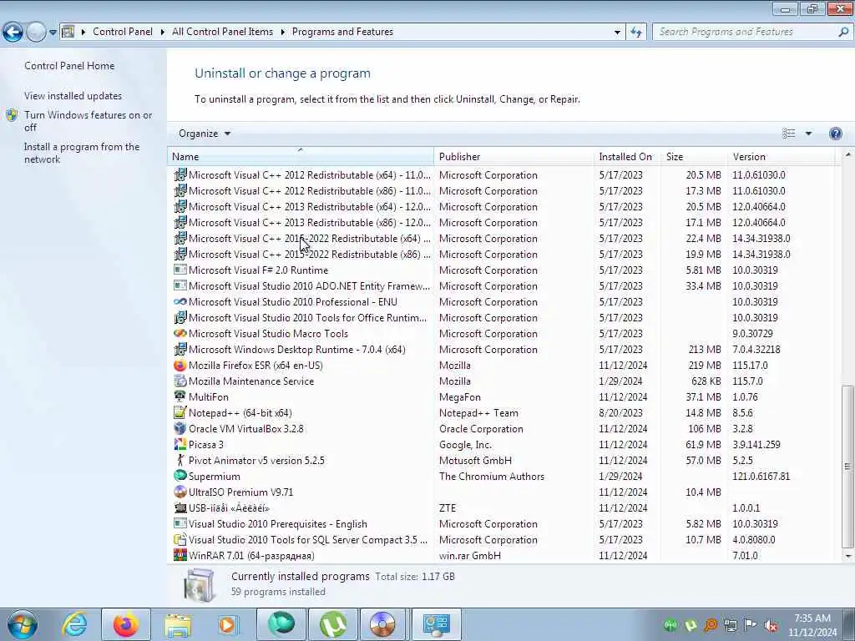
Task: Click the All Control Panel Items breadcrumb
Action: (x=222, y=32)
